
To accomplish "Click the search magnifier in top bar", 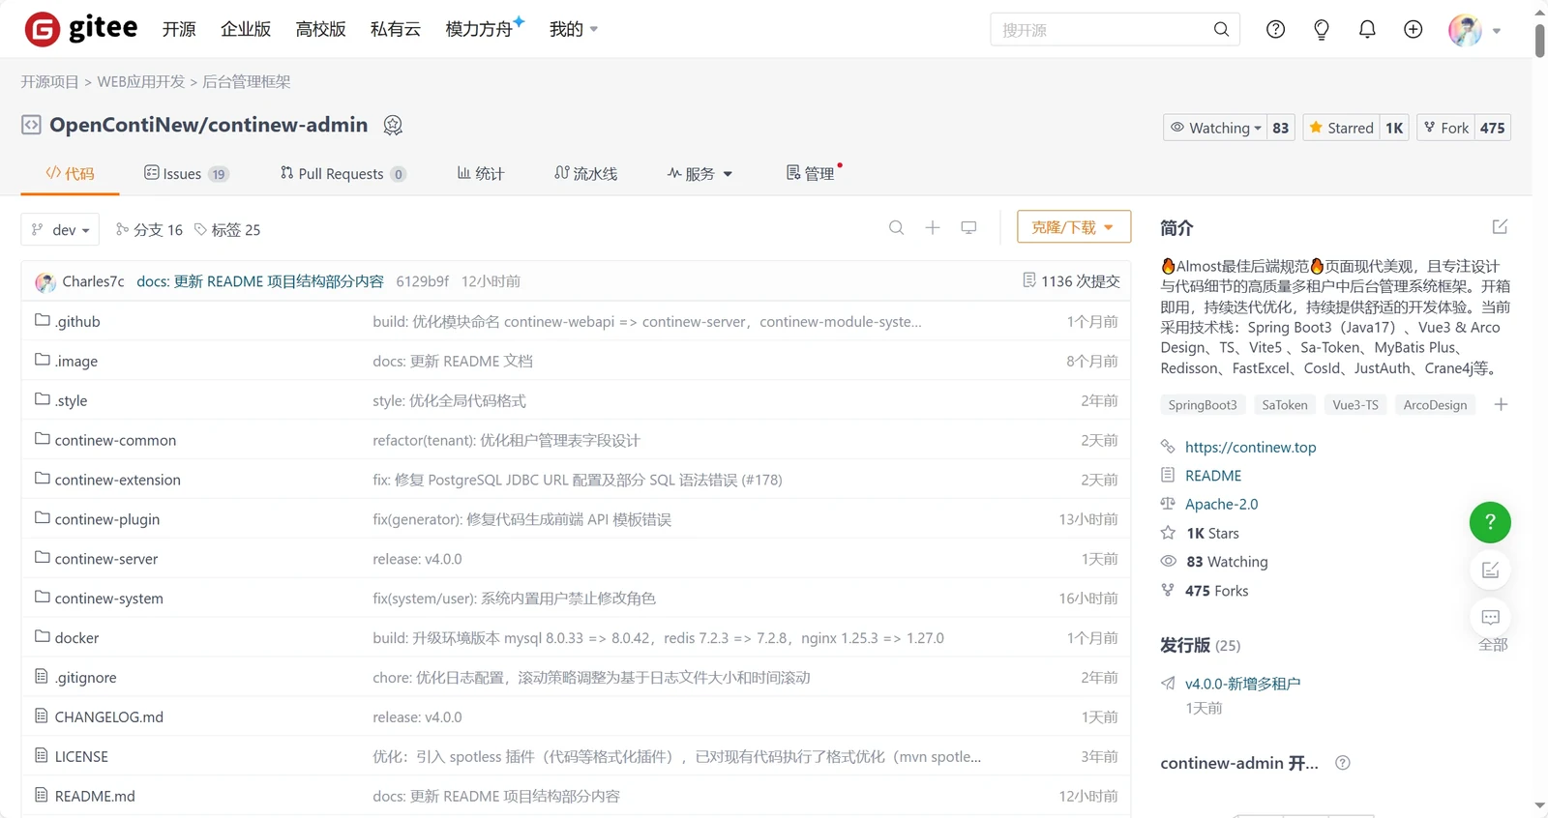I will click(x=1221, y=30).
